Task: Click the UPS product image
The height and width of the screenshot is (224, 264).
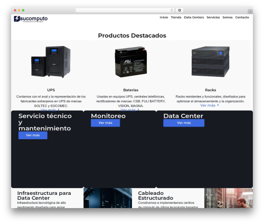Action: [x=51, y=62]
